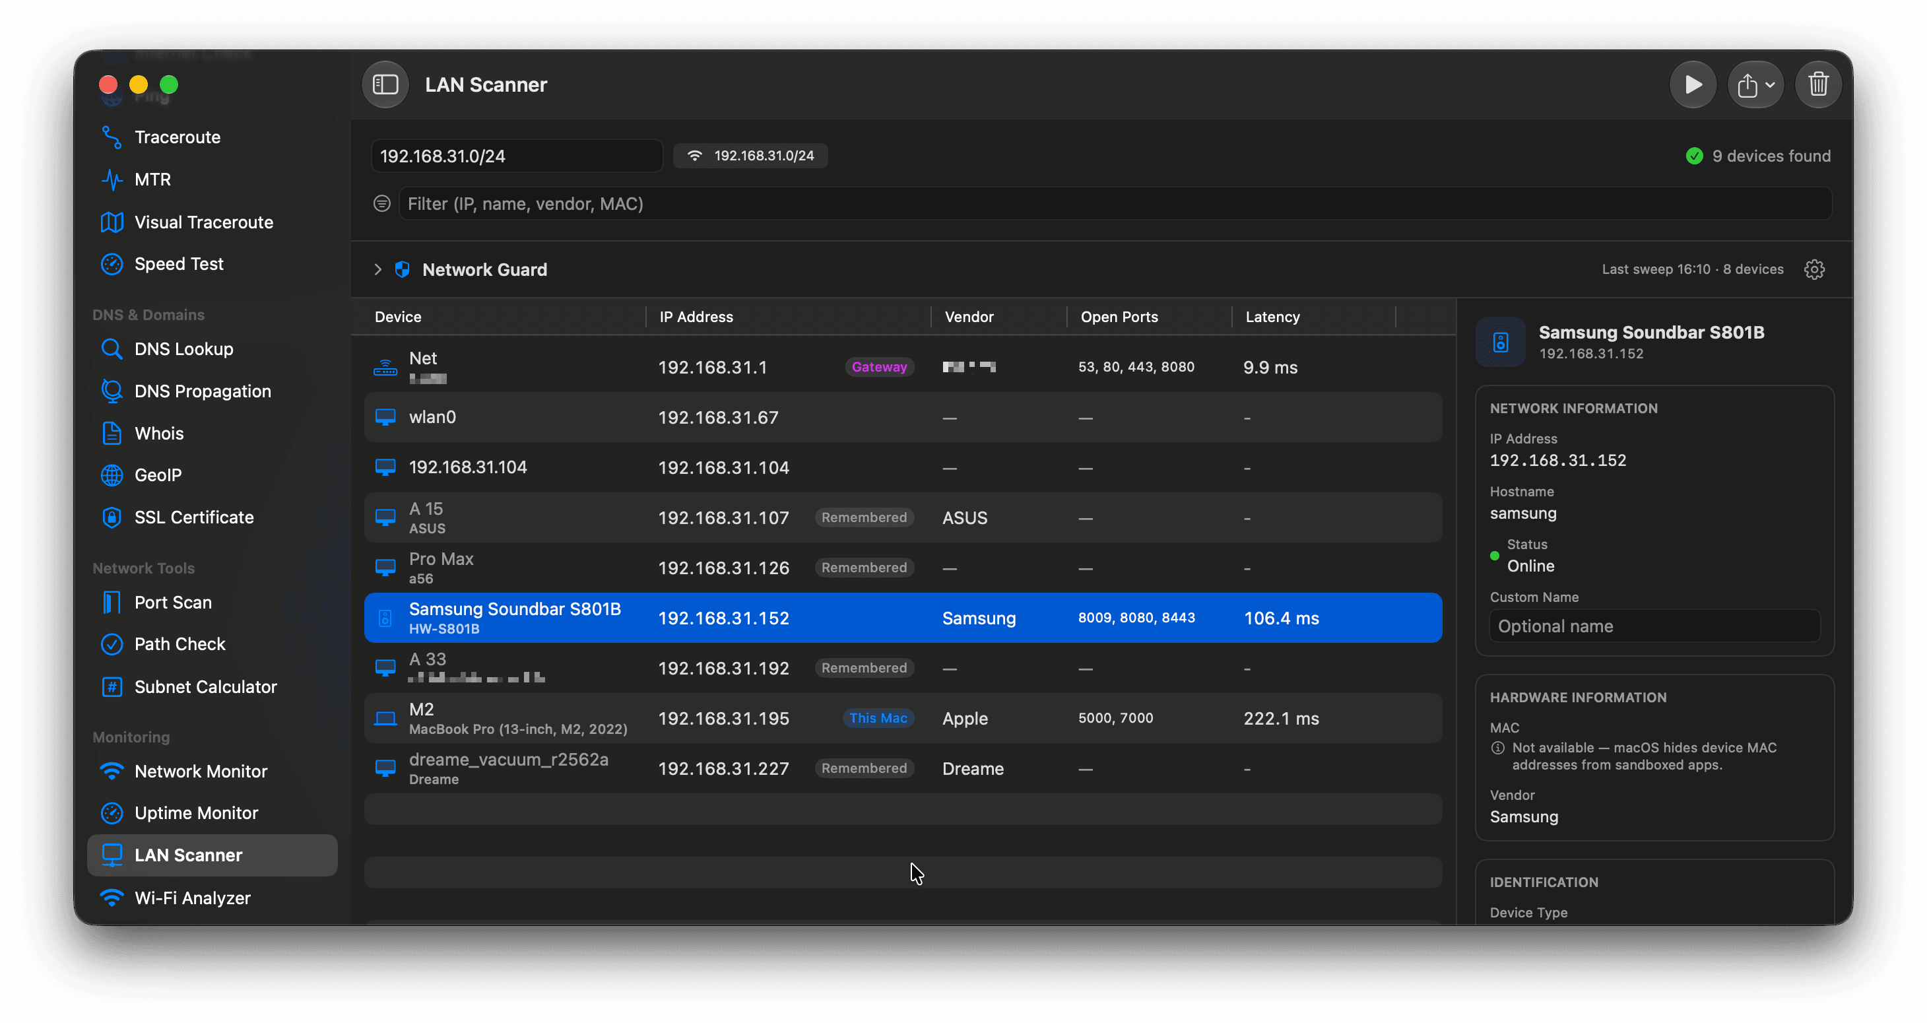Select the wlan0 device row
The height and width of the screenshot is (1023, 1927).
tap(903, 418)
